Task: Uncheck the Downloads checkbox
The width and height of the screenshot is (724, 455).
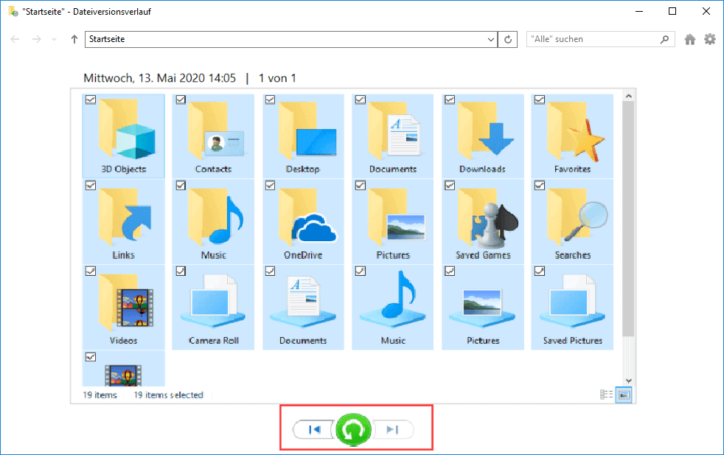Action: click(450, 100)
